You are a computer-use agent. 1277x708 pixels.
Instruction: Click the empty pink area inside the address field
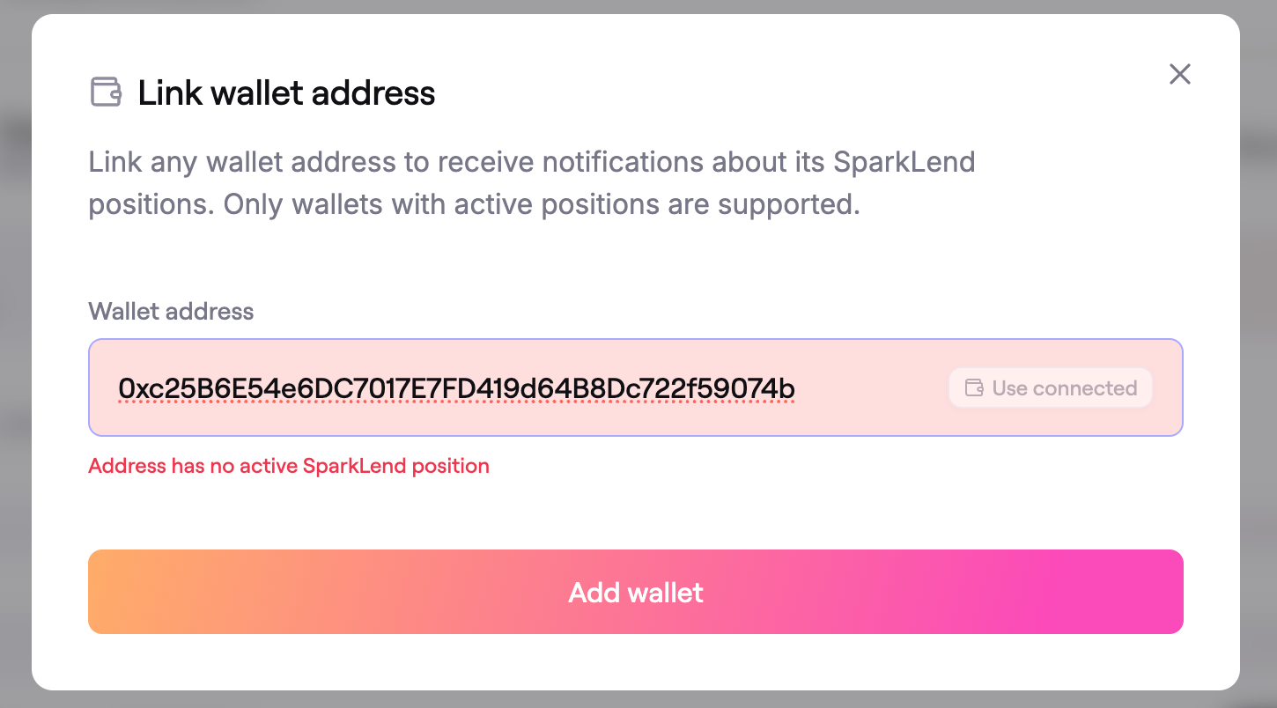click(872, 388)
